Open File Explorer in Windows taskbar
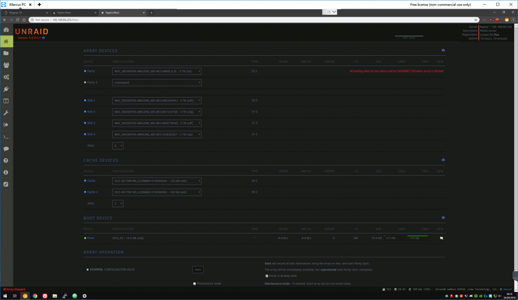The image size is (518, 300). [55, 296]
